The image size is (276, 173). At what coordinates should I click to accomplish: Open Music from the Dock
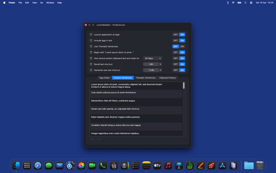[168, 166]
